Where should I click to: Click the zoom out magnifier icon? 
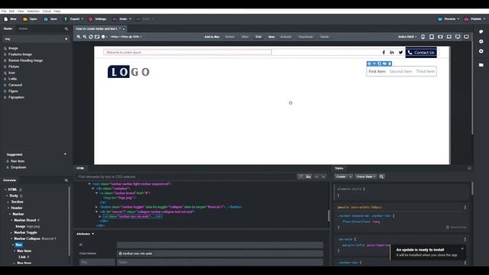click(85, 37)
